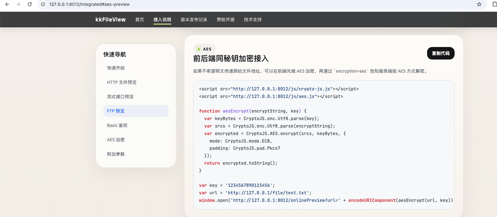Click the function aesEncrypt declaration line

tap(253, 111)
